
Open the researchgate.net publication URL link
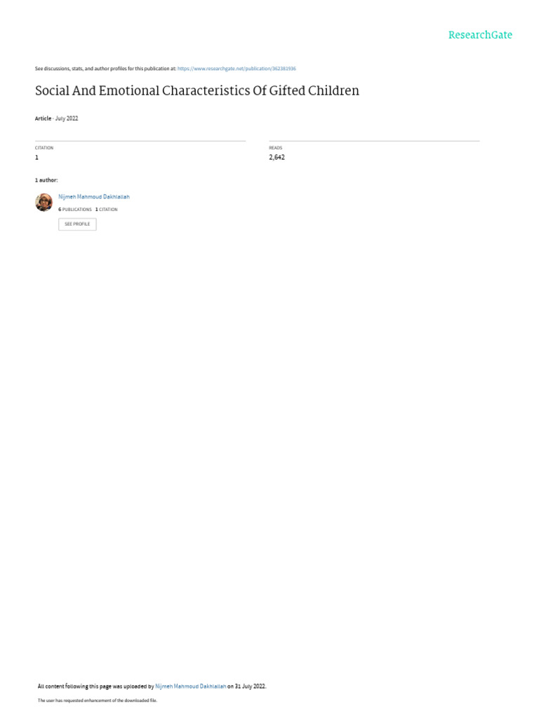[237, 69]
